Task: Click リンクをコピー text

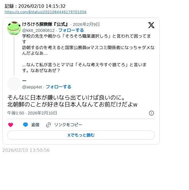Action: [68, 125]
